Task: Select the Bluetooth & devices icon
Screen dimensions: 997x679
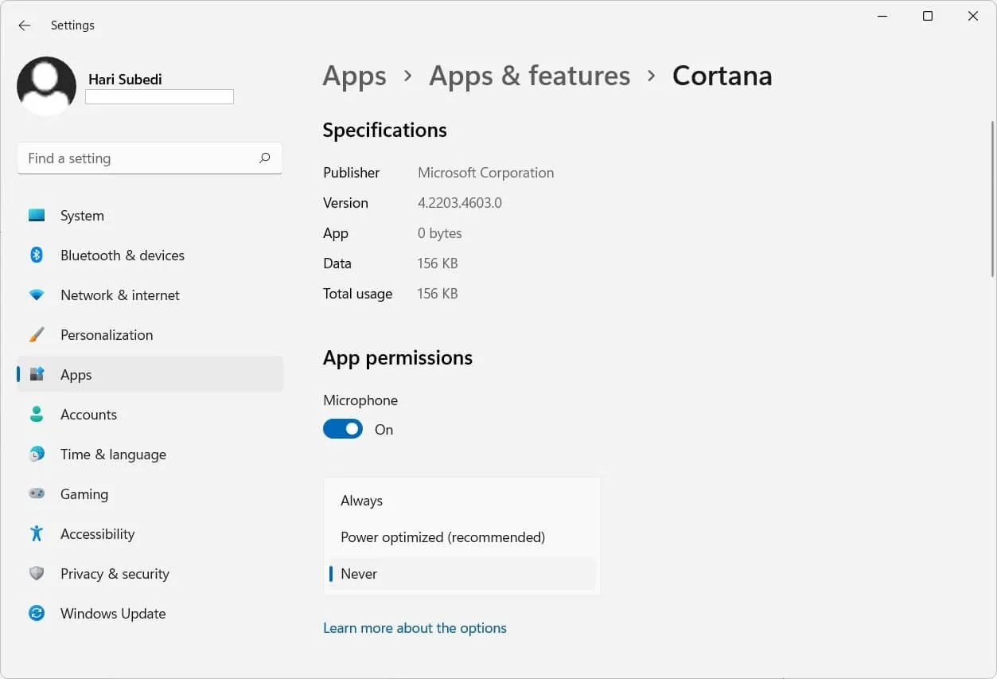Action: click(37, 255)
